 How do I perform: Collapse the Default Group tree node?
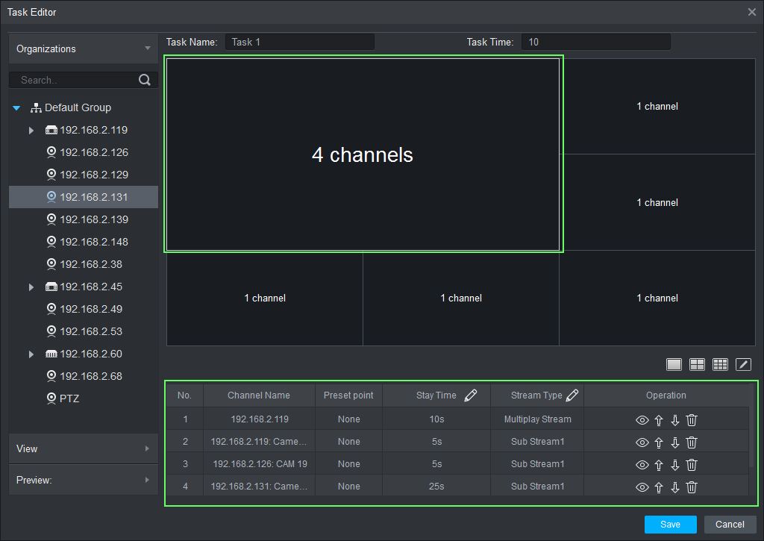[16, 107]
